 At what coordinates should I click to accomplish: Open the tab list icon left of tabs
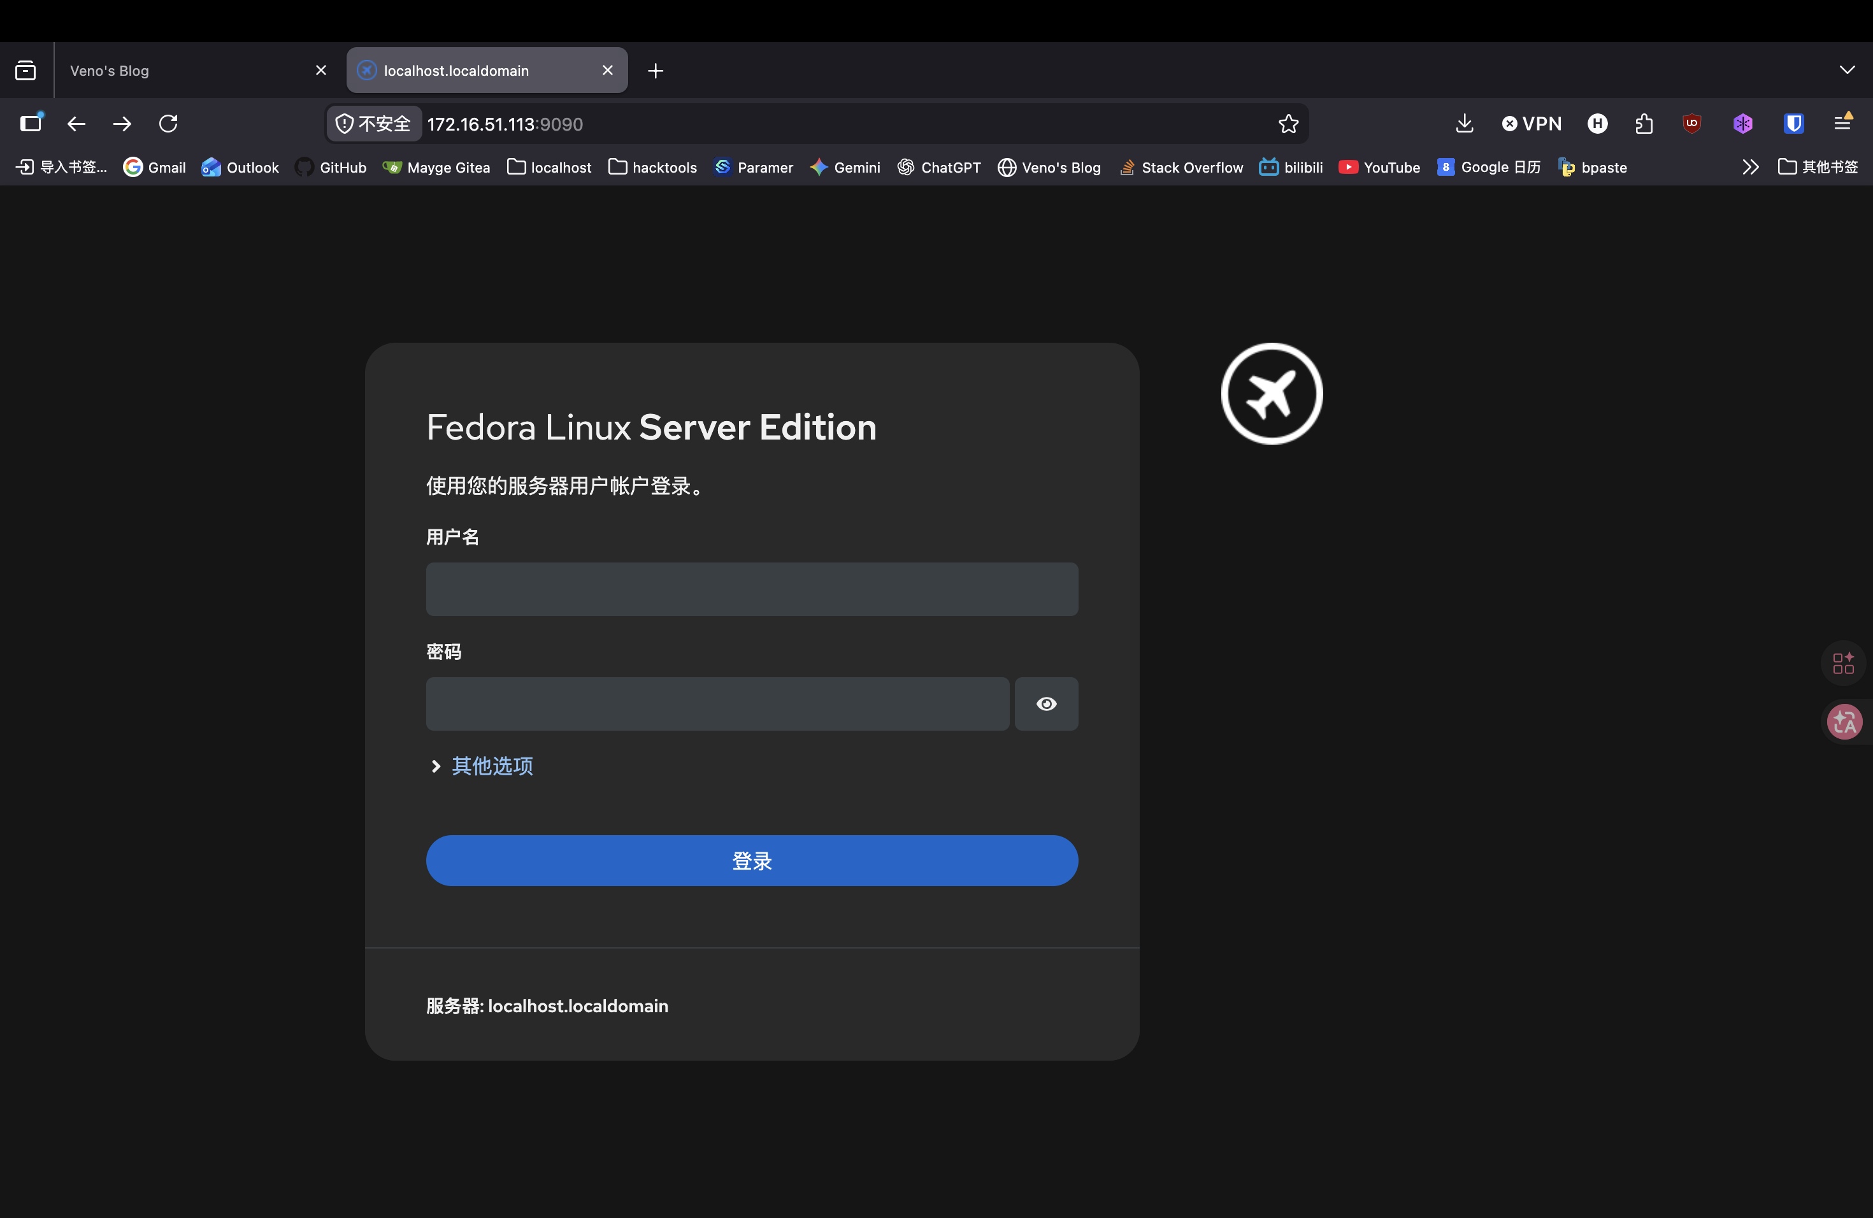click(25, 71)
